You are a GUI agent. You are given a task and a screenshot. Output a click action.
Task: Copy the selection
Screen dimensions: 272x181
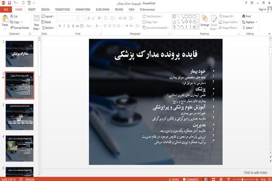(15, 22)
